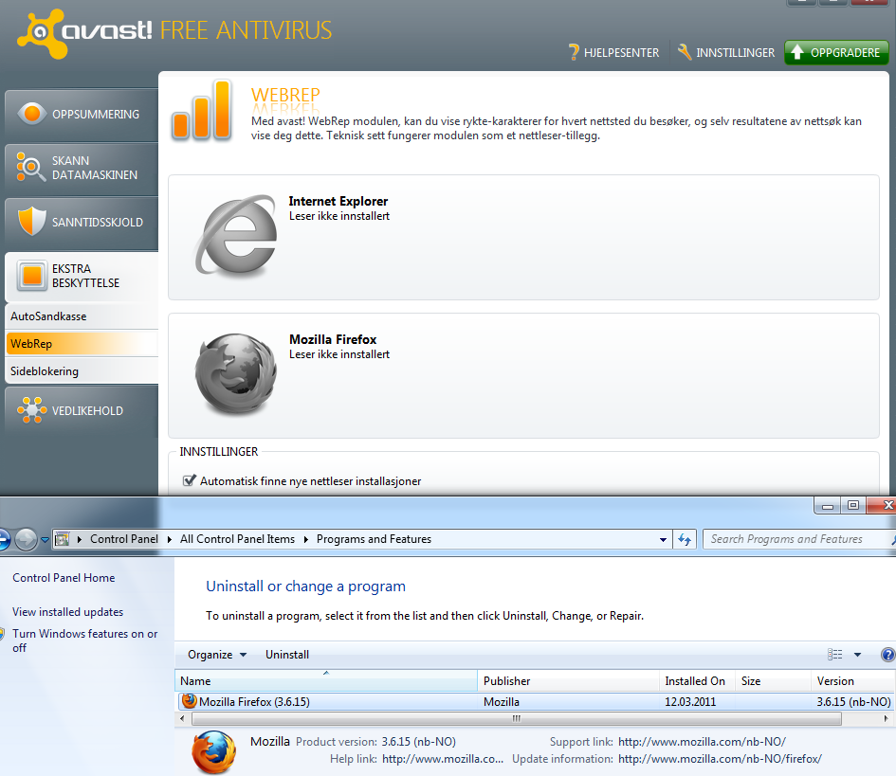The height and width of the screenshot is (776, 896).
Task: Click the blue help icon
Action: click(x=887, y=655)
